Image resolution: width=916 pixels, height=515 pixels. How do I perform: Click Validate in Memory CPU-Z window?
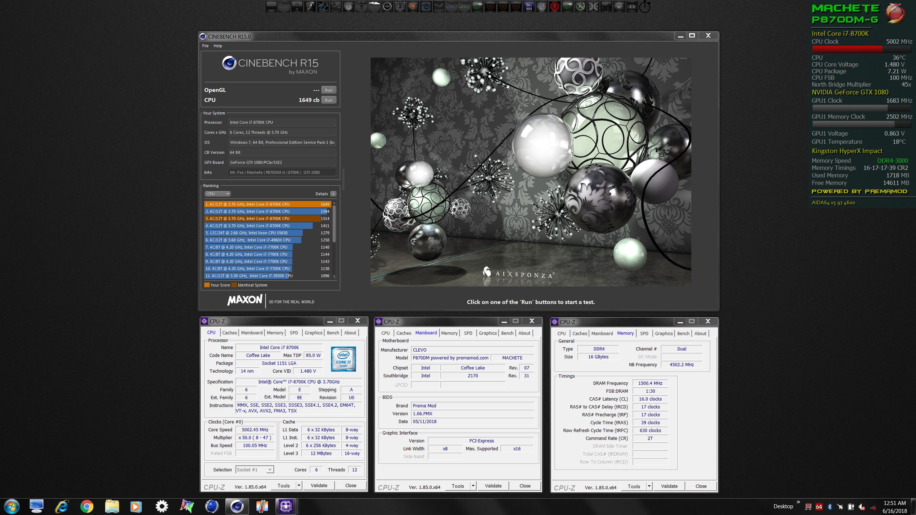click(669, 486)
